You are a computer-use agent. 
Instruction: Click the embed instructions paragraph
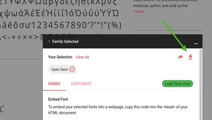(118, 110)
